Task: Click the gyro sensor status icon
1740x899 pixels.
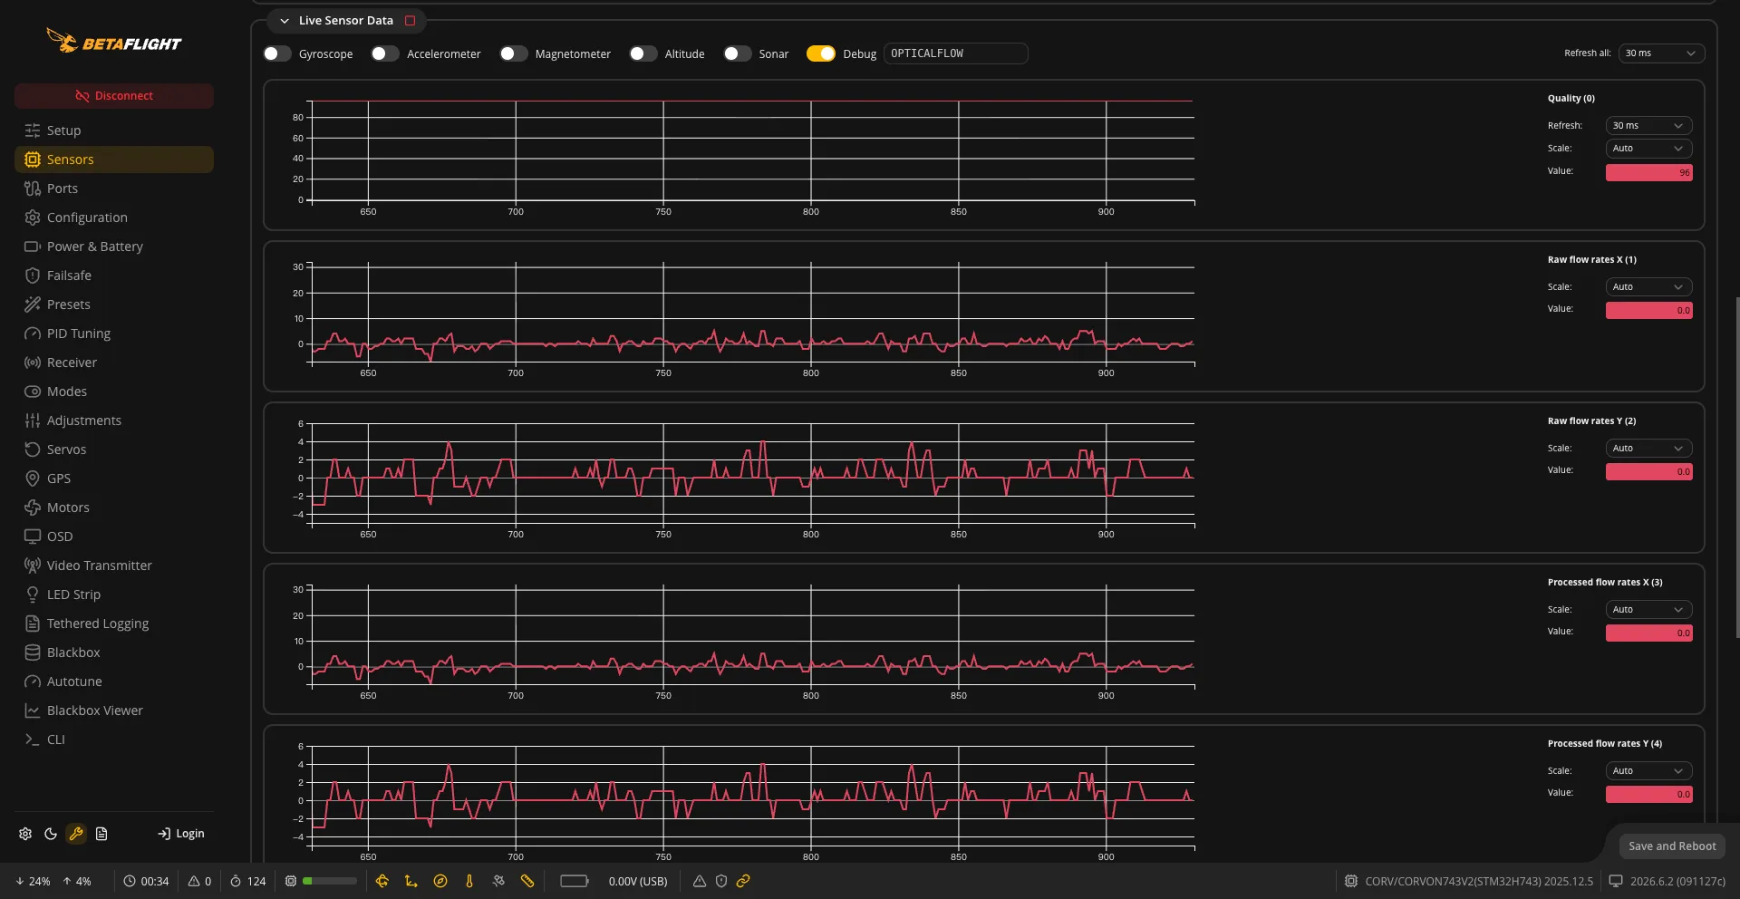Action: [x=382, y=881]
